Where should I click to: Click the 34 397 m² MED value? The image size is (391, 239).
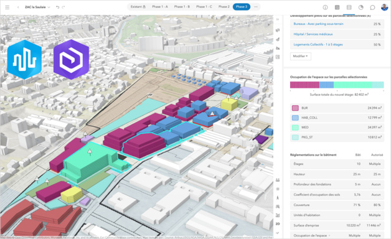[374, 128]
